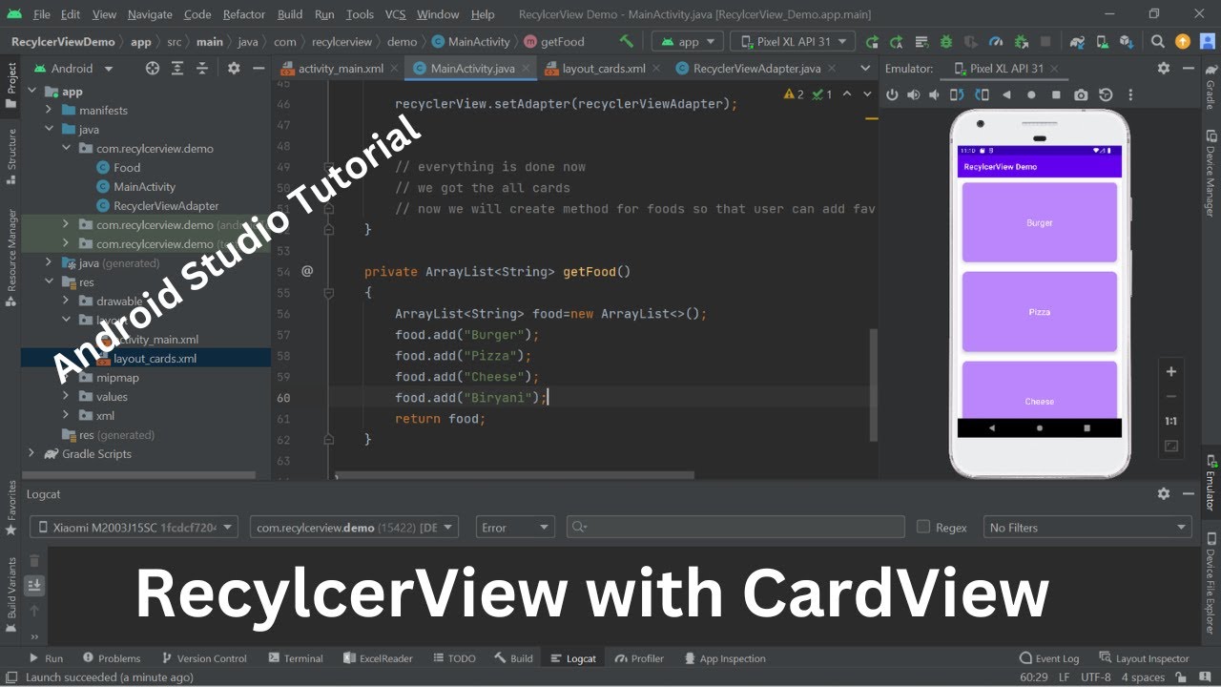The width and height of the screenshot is (1221, 687).
Task: Tap the Burger card in emulator
Action: [1039, 222]
